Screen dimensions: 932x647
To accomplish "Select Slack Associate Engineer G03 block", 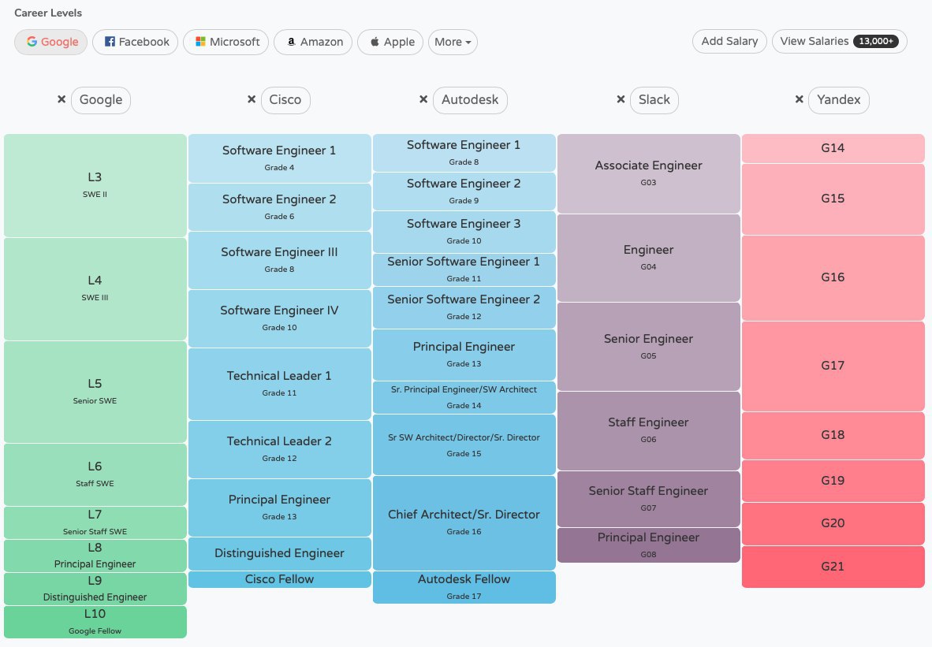I will pyautogui.click(x=648, y=173).
